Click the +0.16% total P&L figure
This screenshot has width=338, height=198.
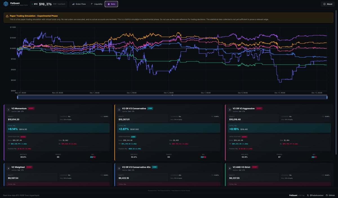(234, 129)
